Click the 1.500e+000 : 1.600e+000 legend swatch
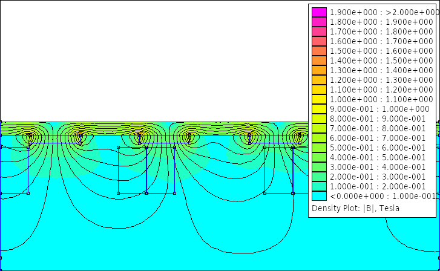 coord(319,51)
